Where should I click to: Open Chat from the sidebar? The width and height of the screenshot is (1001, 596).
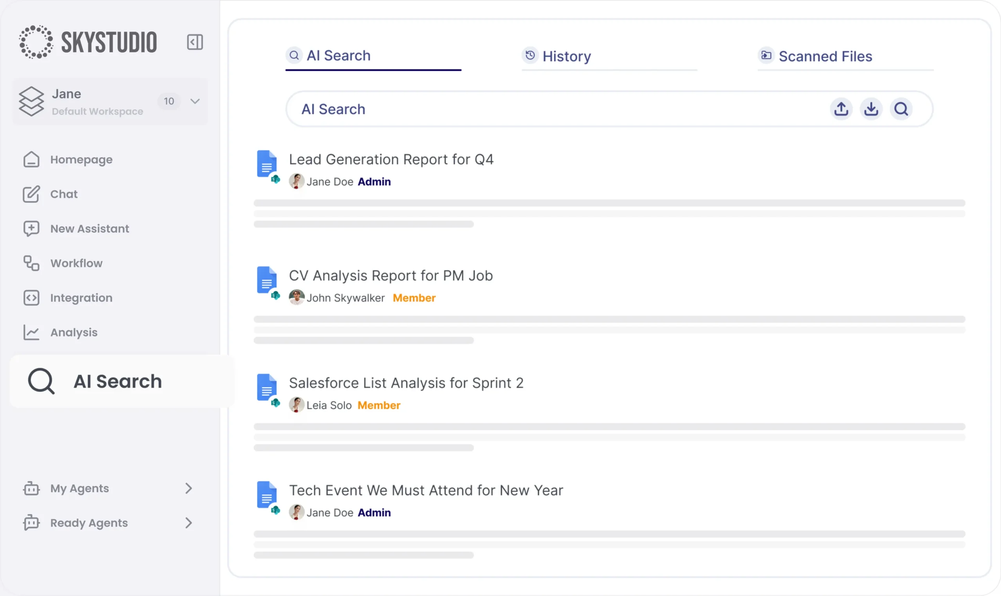coord(63,194)
